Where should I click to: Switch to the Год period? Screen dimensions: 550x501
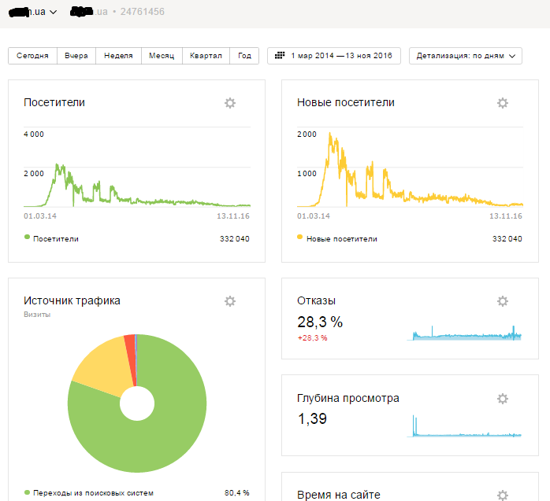tap(244, 56)
